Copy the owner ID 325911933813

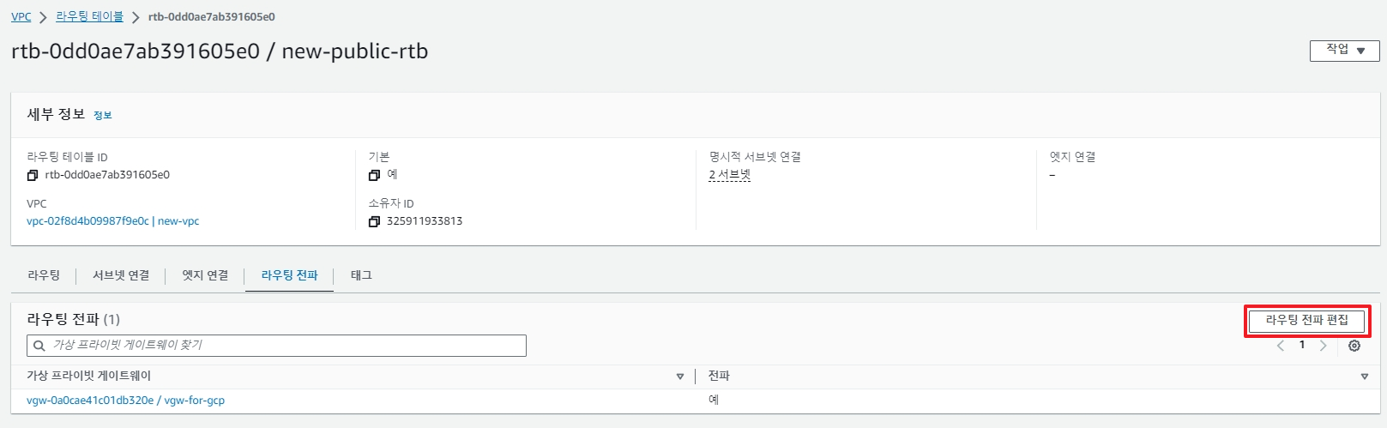374,221
